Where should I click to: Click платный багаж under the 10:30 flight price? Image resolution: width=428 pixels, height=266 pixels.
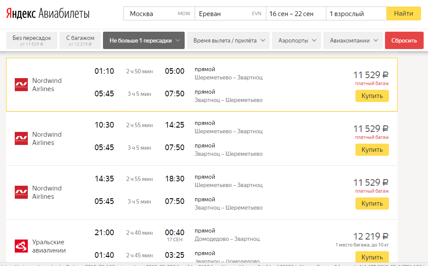pyautogui.click(x=372, y=138)
